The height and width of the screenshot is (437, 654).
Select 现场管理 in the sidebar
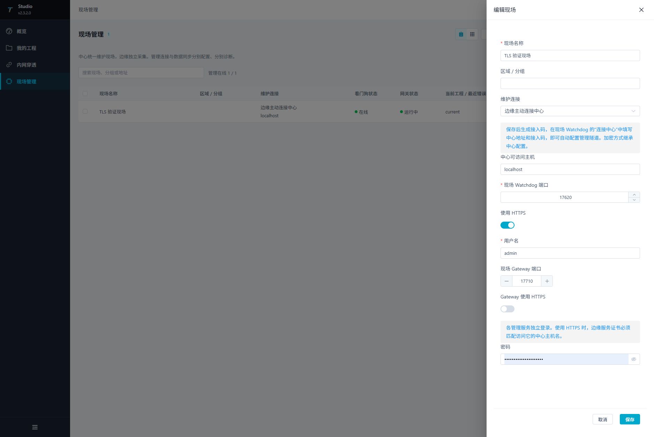(x=35, y=81)
